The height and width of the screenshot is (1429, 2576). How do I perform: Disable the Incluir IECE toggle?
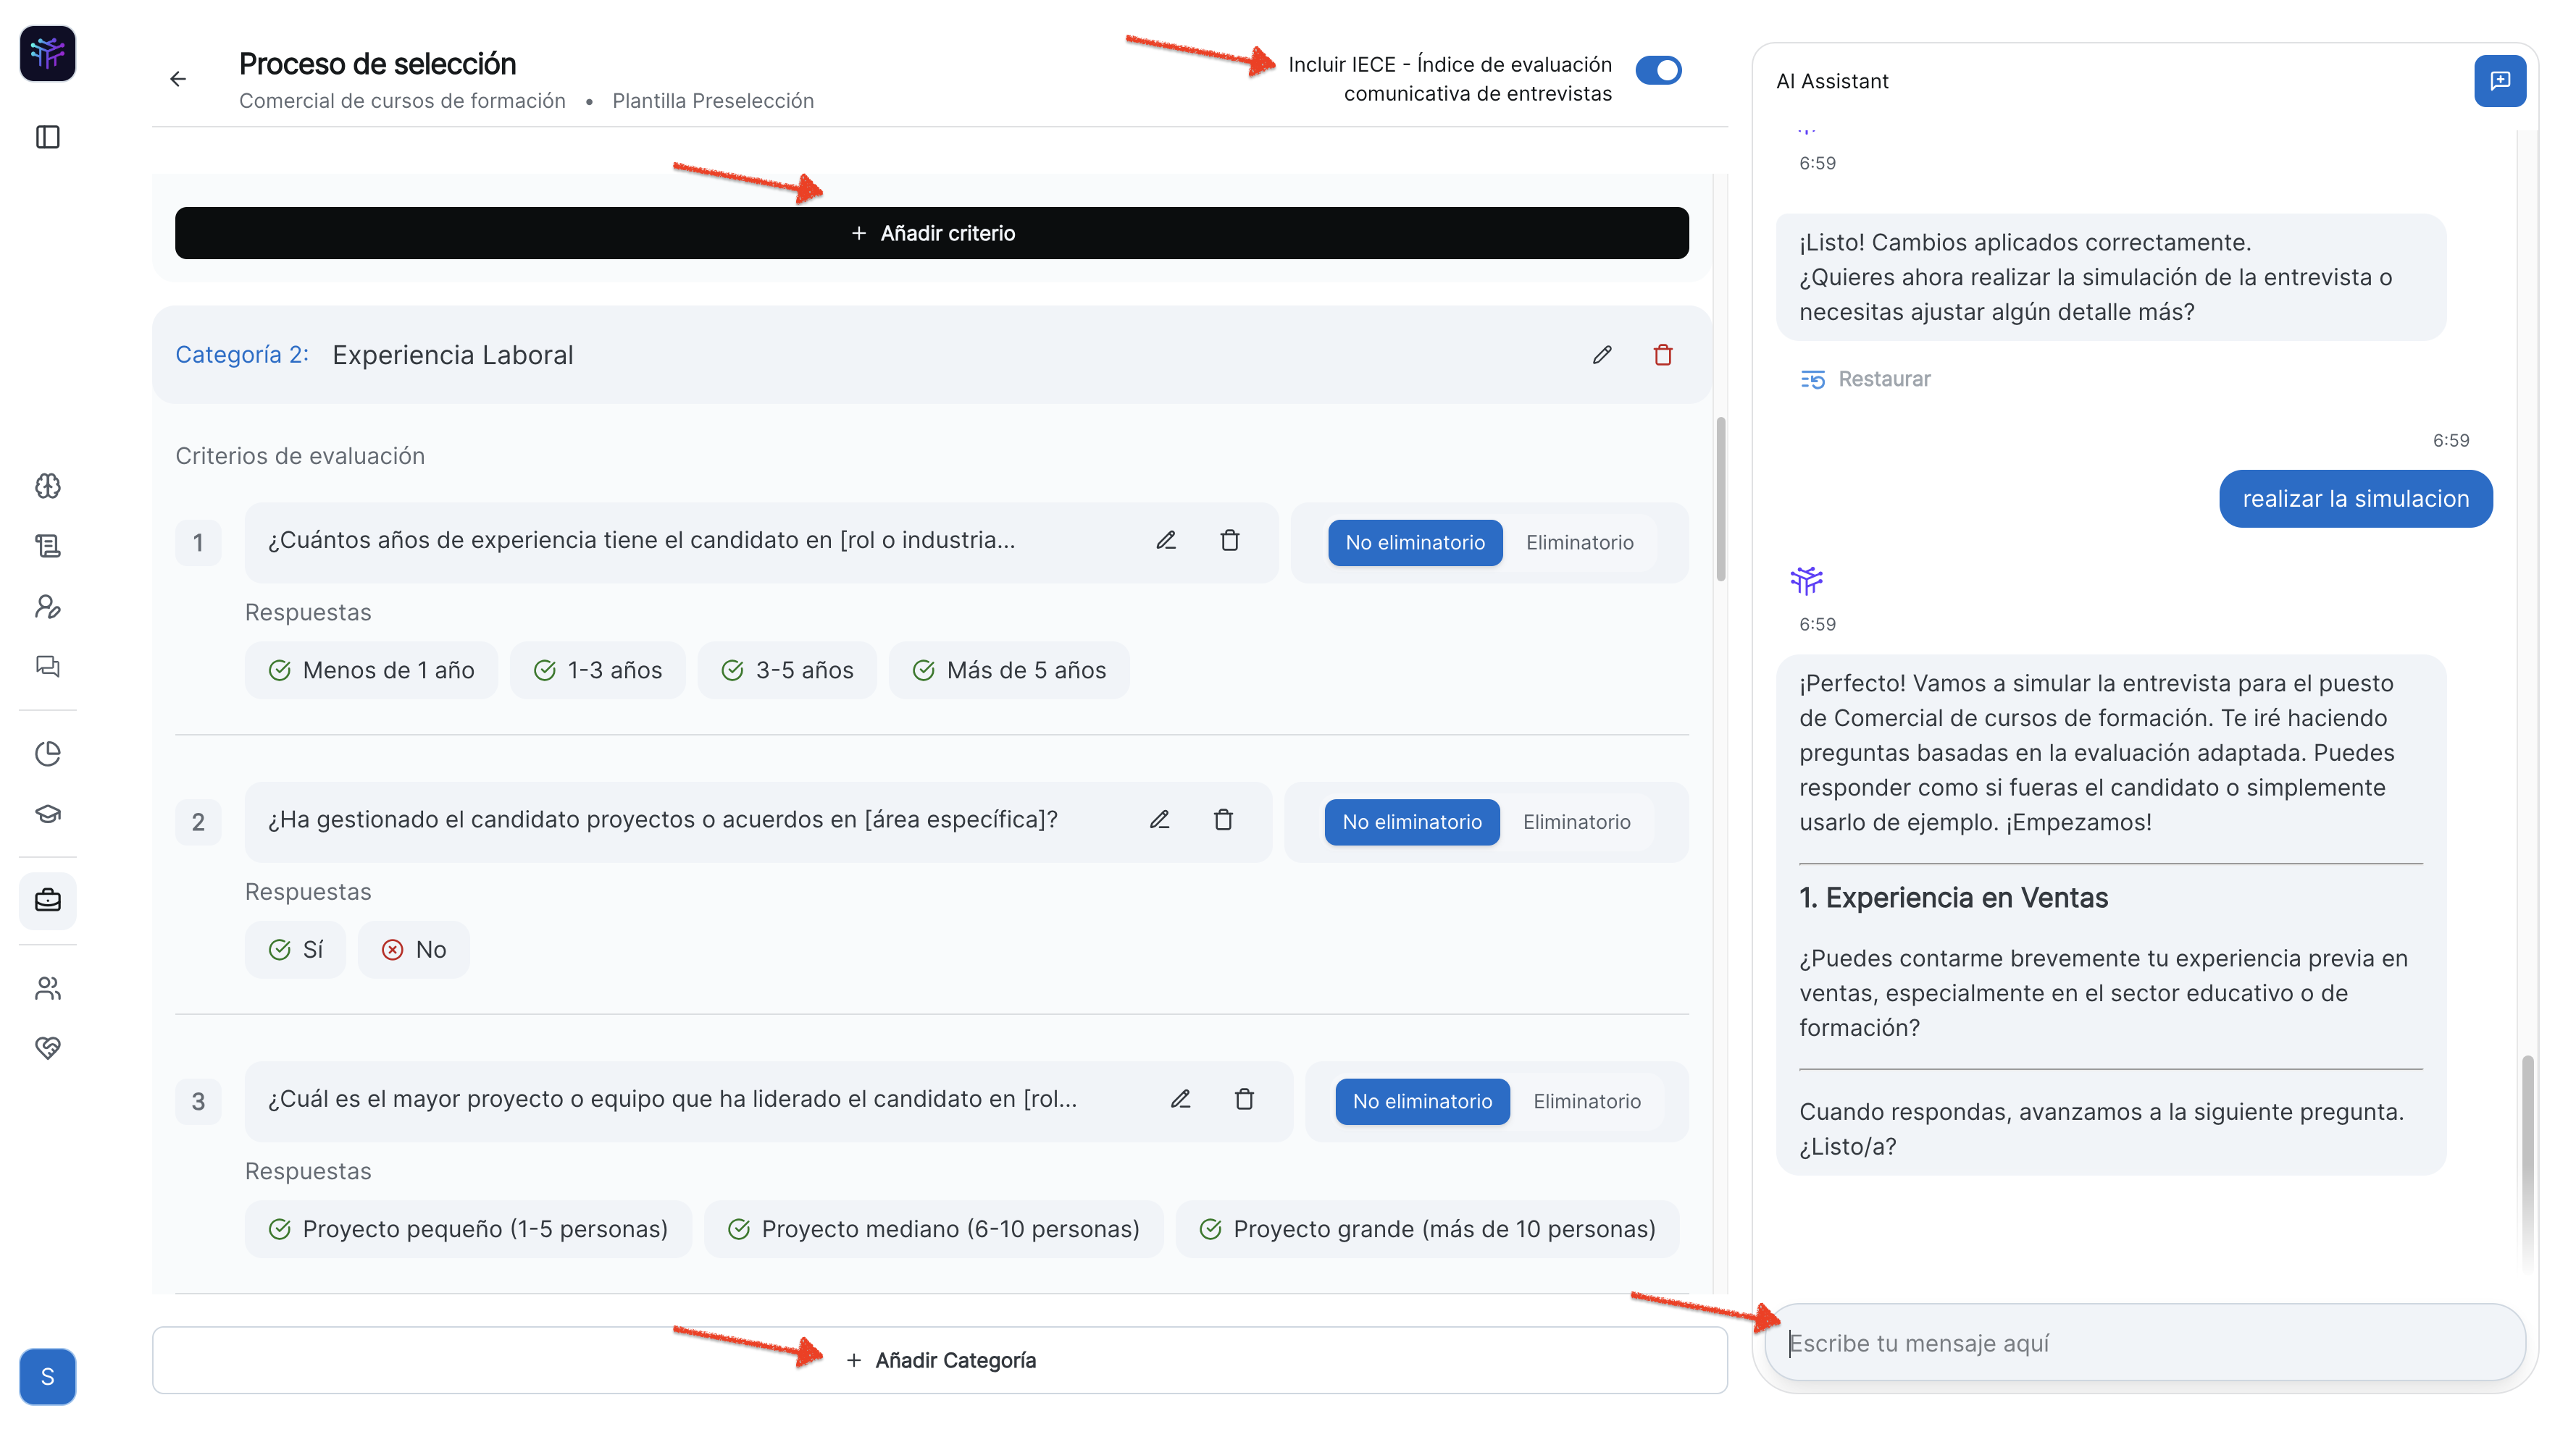coord(1658,70)
